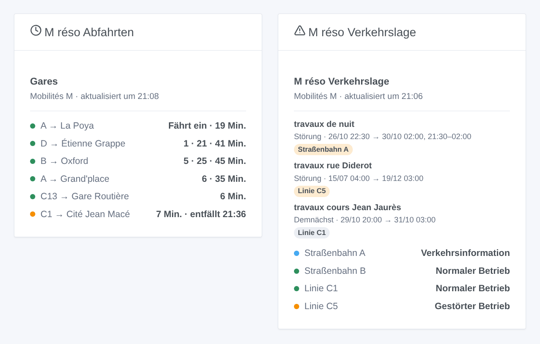Click the '6 · 35 Min.' times

point(224,179)
